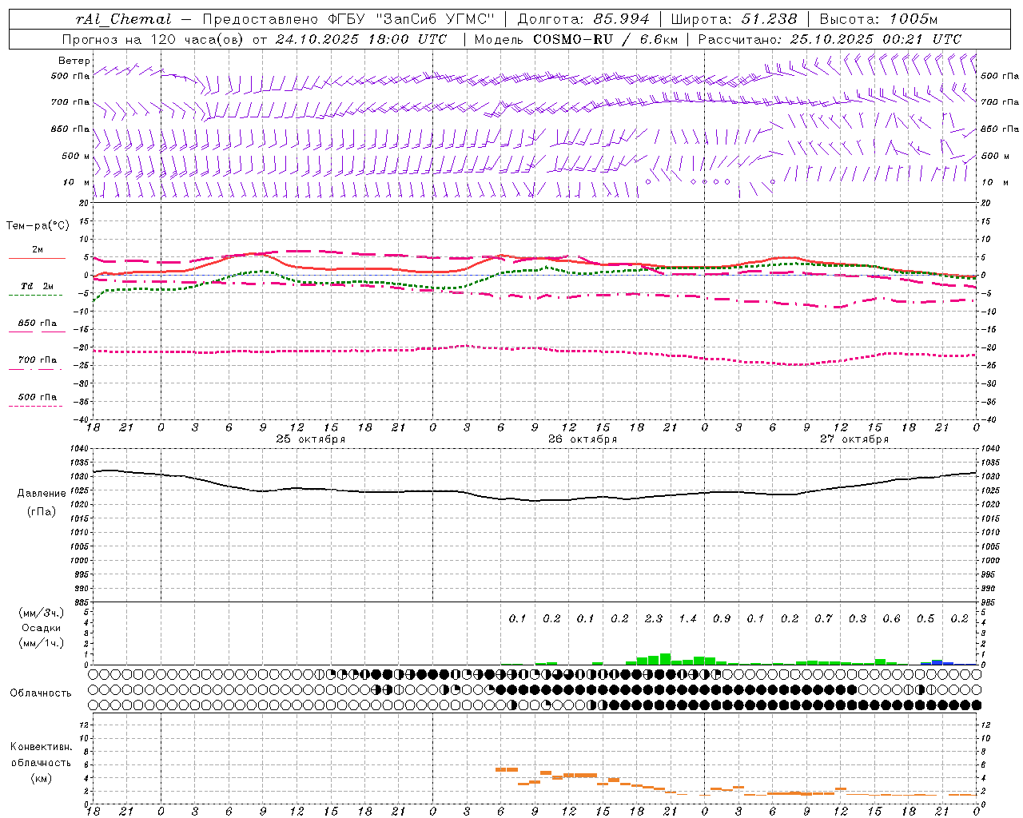The image size is (1023, 818).
Task: Select the 500 гПа legend entry under temperature
Action: [x=38, y=397]
